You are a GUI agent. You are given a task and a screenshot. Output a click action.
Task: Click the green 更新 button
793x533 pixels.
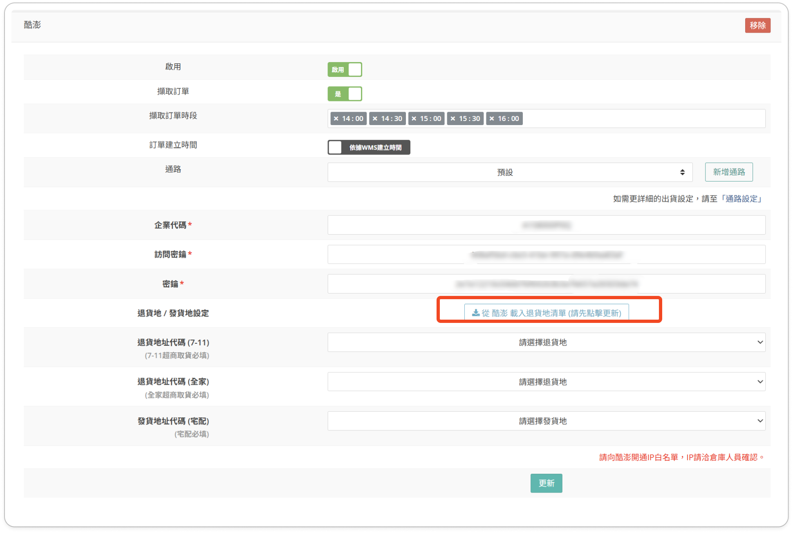click(546, 483)
